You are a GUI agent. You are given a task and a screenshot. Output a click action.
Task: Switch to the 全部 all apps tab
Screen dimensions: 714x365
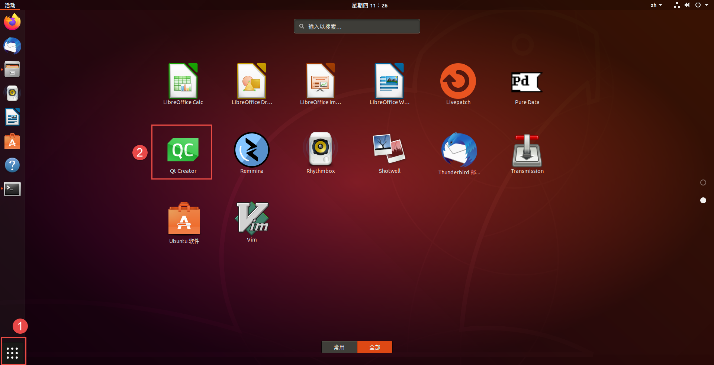pos(374,347)
